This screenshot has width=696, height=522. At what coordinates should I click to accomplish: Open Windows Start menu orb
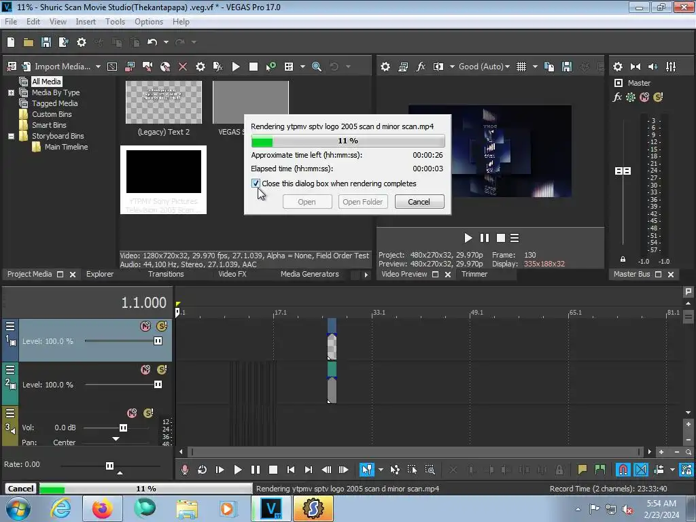click(18, 508)
